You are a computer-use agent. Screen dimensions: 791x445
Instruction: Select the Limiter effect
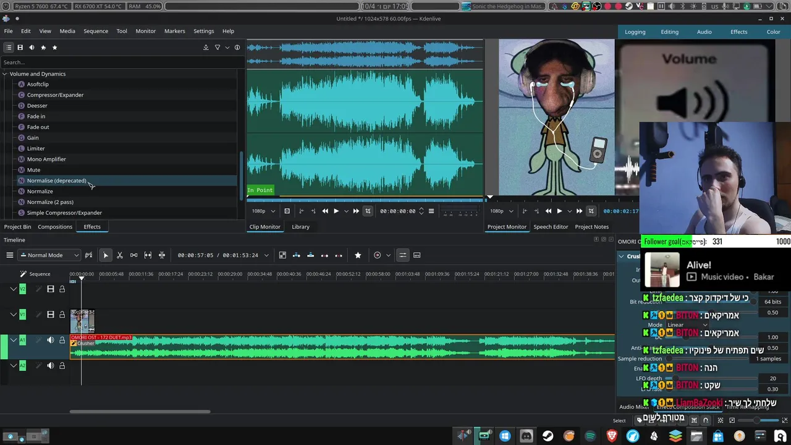pyautogui.click(x=36, y=148)
